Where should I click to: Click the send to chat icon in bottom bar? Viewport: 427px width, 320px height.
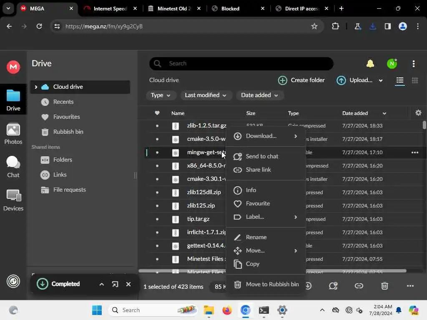coord(333,286)
